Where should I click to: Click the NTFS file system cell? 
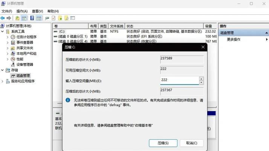click(x=114, y=31)
